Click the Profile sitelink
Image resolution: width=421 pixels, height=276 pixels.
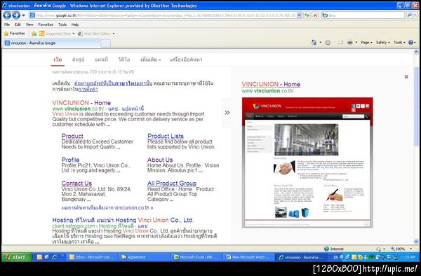point(70,160)
